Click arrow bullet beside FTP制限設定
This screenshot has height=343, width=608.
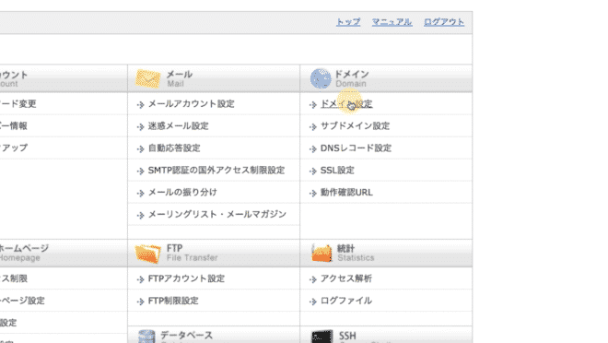point(140,302)
